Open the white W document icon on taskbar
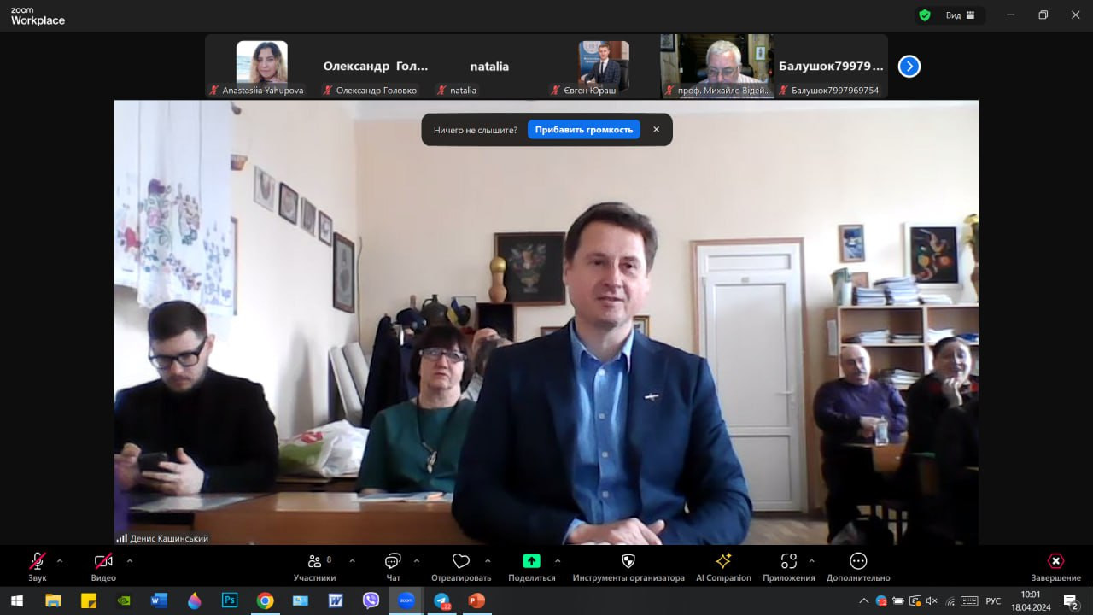This screenshot has height=615, width=1093. point(336,600)
